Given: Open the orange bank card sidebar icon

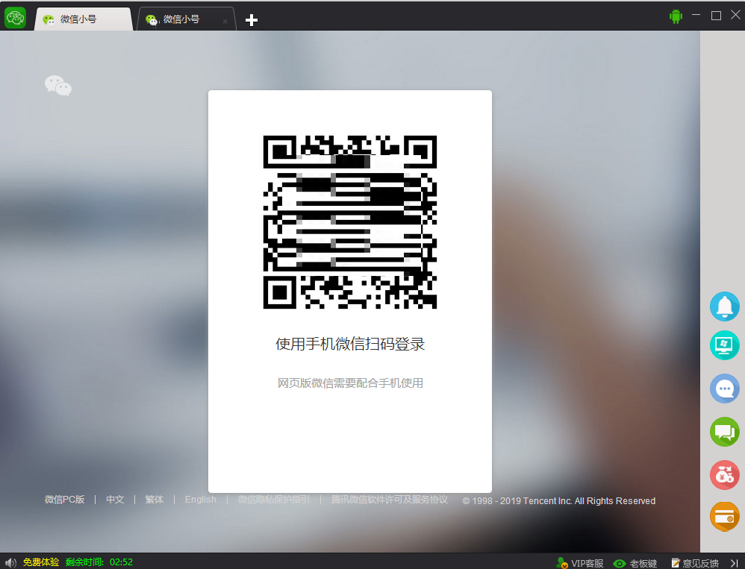Looking at the screenshot, I should pyautogui.click(x=724, y=516).
